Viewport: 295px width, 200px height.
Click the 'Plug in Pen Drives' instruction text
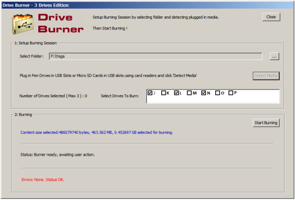(x=108, y=75)
